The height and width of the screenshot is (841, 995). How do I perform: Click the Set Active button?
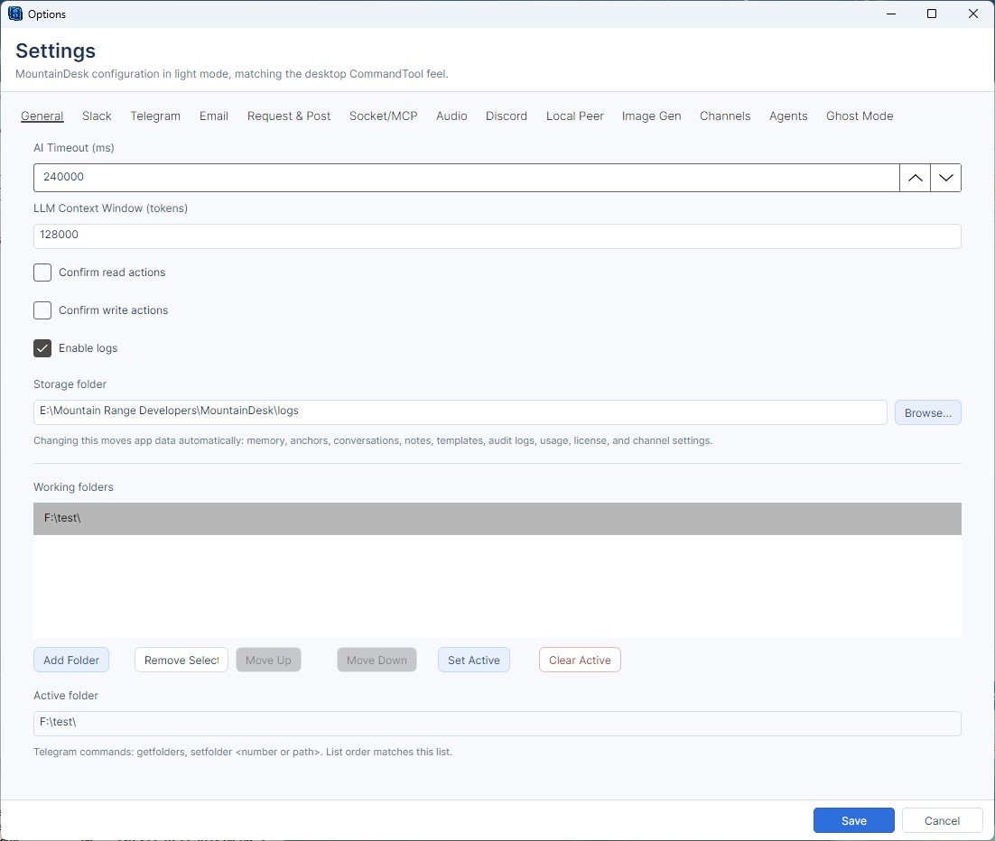[473, 660]
